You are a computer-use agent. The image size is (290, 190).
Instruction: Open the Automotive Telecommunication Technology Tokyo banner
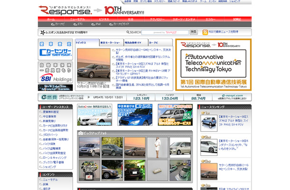213,65
